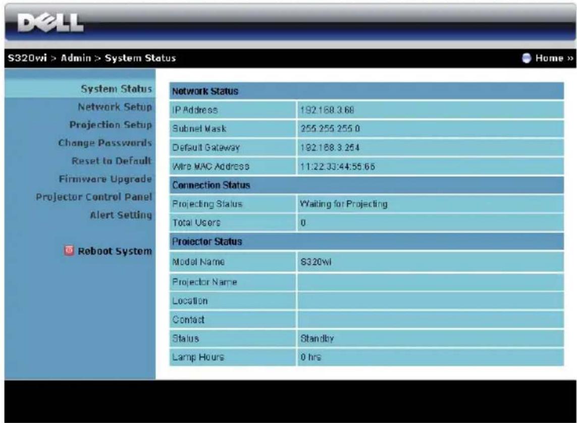Open Change Passwords page
This screenshot has width=577, height=423.
point(105,143)
